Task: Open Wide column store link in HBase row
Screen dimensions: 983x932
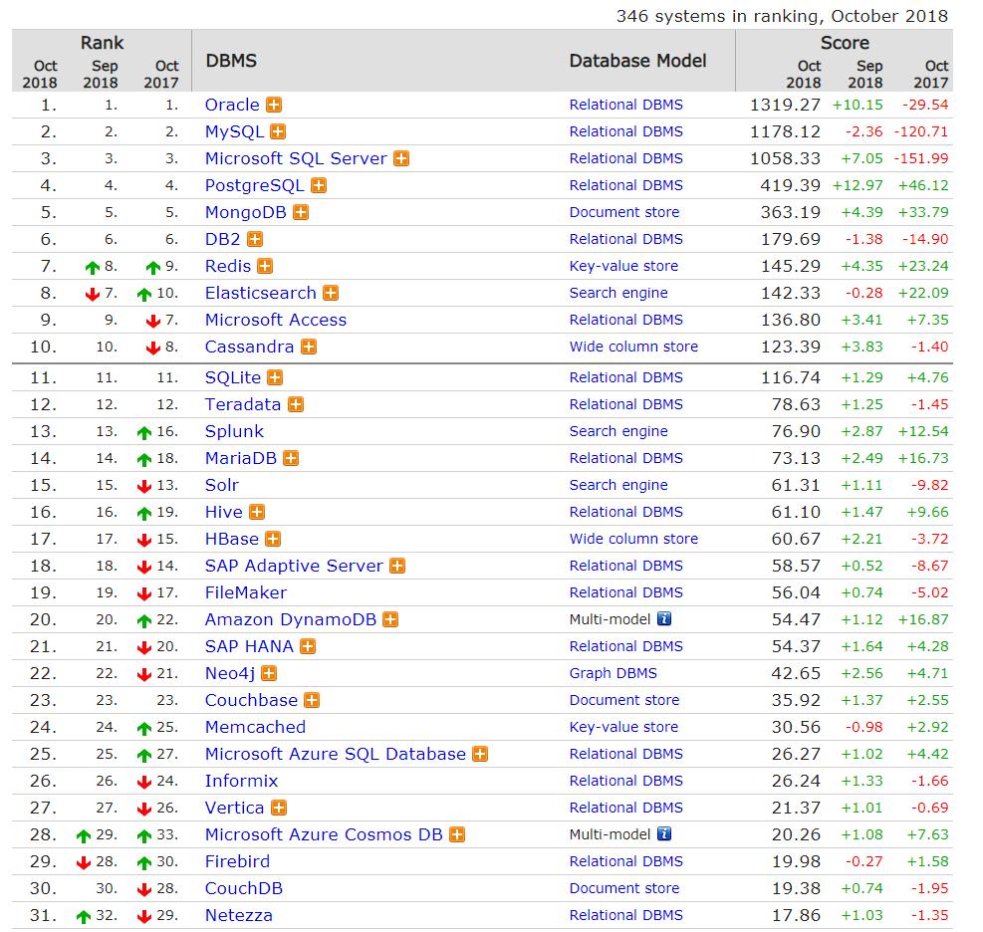Action: tap(633, 539)
